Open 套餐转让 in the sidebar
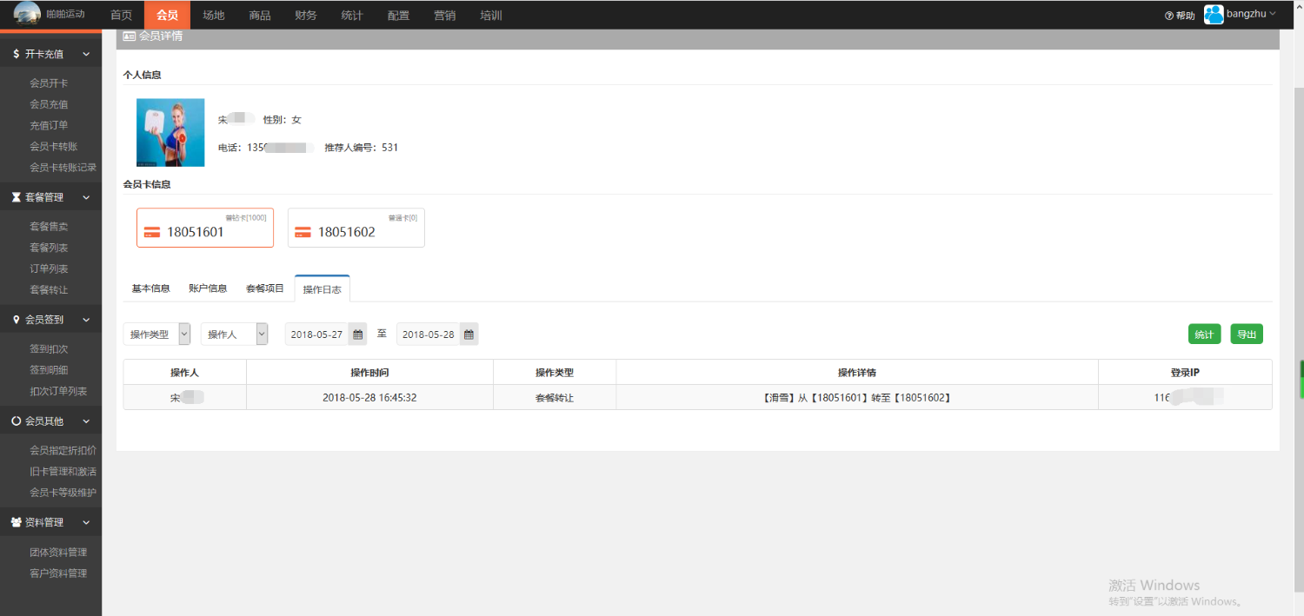Viewport: 1304px width, 616px height. coord(49,290)
